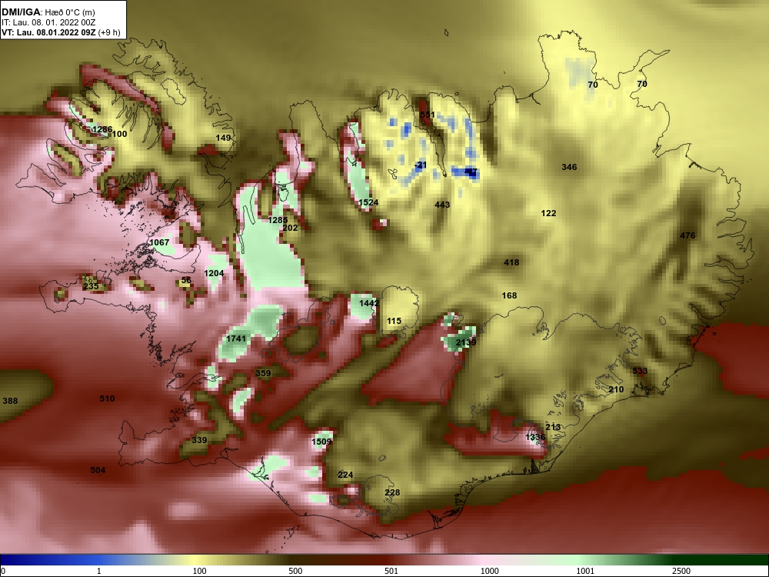Click the 500 tick label on the legend
The image size is (769, 577).
click(x=295, y=571)
